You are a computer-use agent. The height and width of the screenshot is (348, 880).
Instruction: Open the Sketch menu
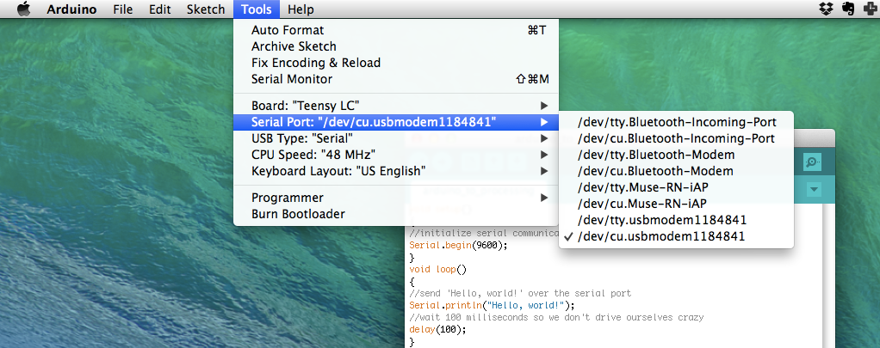click(206, 9)
